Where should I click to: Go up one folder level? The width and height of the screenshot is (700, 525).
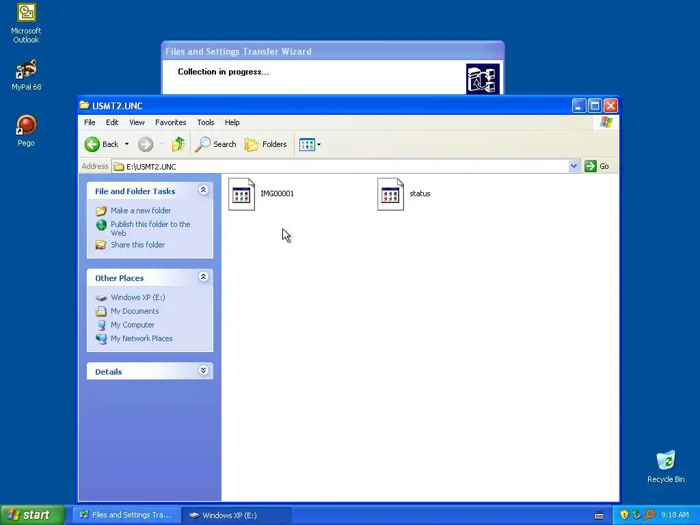178,144
